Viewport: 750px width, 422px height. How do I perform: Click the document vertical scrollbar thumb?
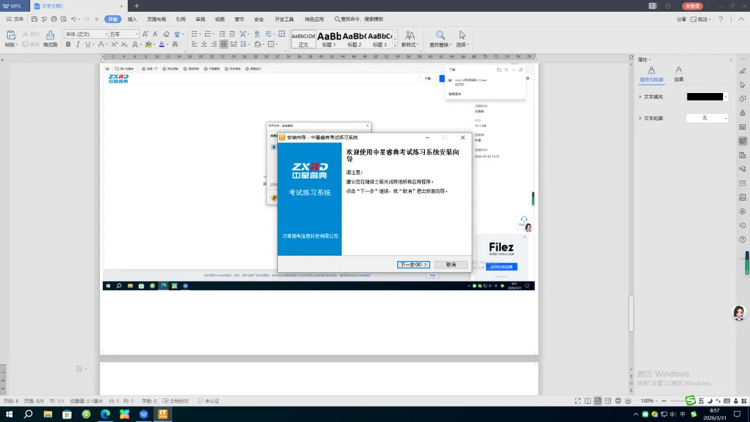tap(631, 314)
